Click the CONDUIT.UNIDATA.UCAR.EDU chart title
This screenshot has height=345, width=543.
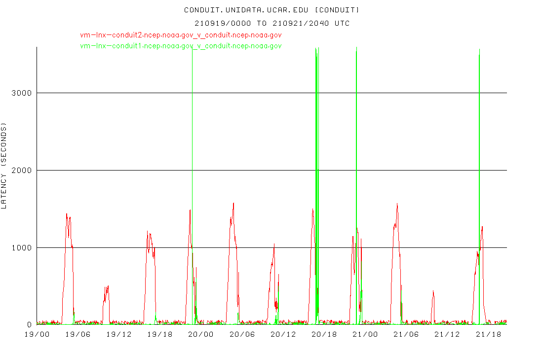(x=272, y=10)
